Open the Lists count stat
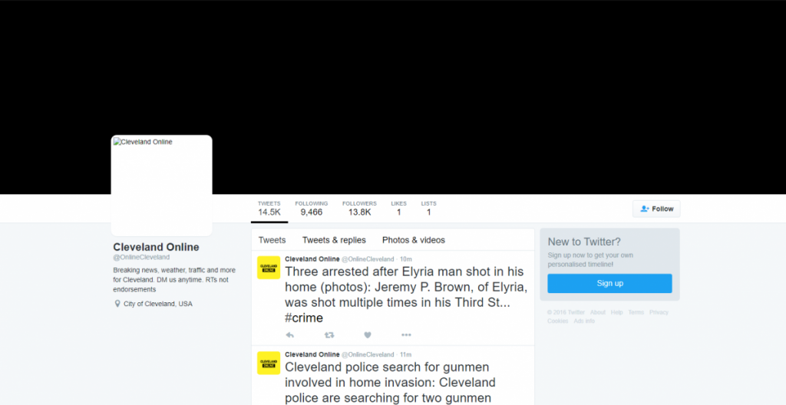 [428, 209]
